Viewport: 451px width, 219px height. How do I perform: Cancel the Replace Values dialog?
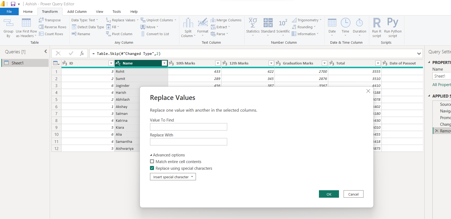click(353, 194)
